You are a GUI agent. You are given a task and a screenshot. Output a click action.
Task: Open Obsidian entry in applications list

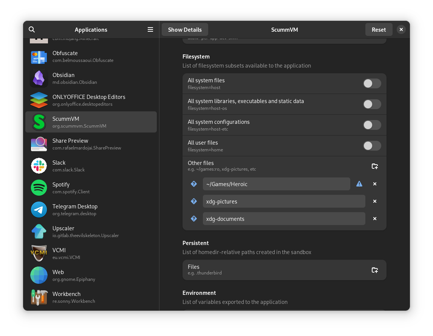[x=91, y=79]
